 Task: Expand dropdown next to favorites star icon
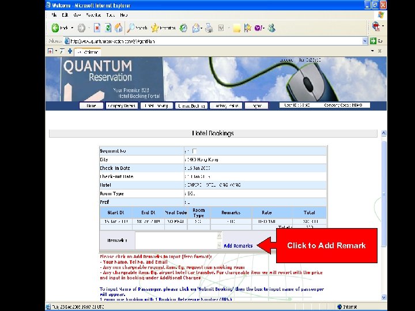click(x=56, y=51)
